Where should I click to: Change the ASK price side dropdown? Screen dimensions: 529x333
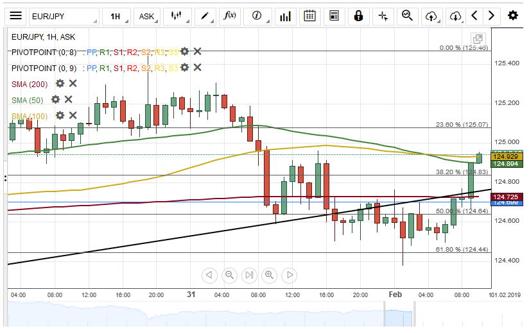[x=146, y=16]
